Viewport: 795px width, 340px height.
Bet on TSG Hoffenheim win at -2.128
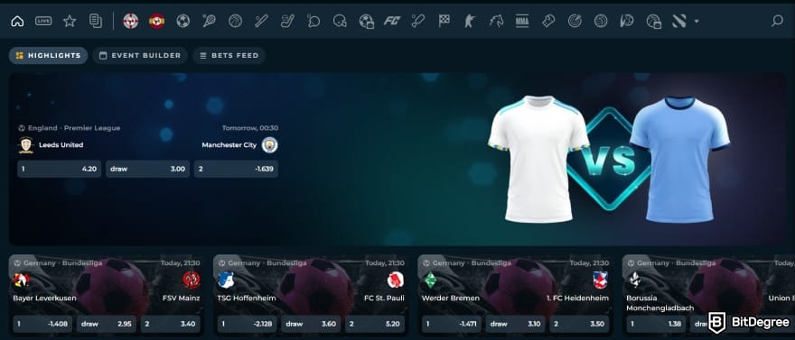pyautogui.click(x=247, y=324)
